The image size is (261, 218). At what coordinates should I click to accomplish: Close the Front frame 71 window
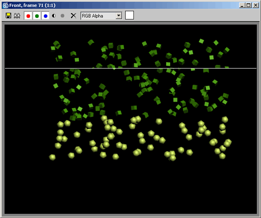[x=255, y=5]
